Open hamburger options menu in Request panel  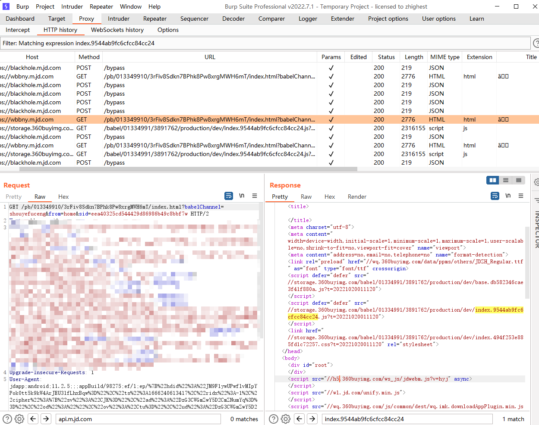tap(255, 196)
